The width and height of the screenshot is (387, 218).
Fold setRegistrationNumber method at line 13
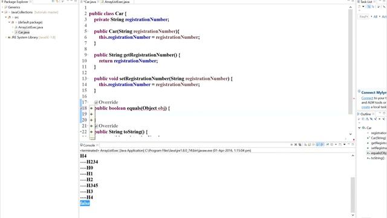point(88,79)
